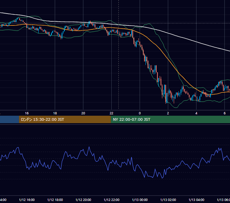Click the hour label 6 on time axis

pos(225,113)
